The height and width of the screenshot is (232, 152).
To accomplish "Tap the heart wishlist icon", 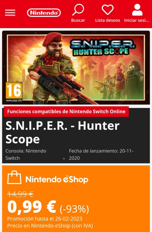I will coord(108,10).
